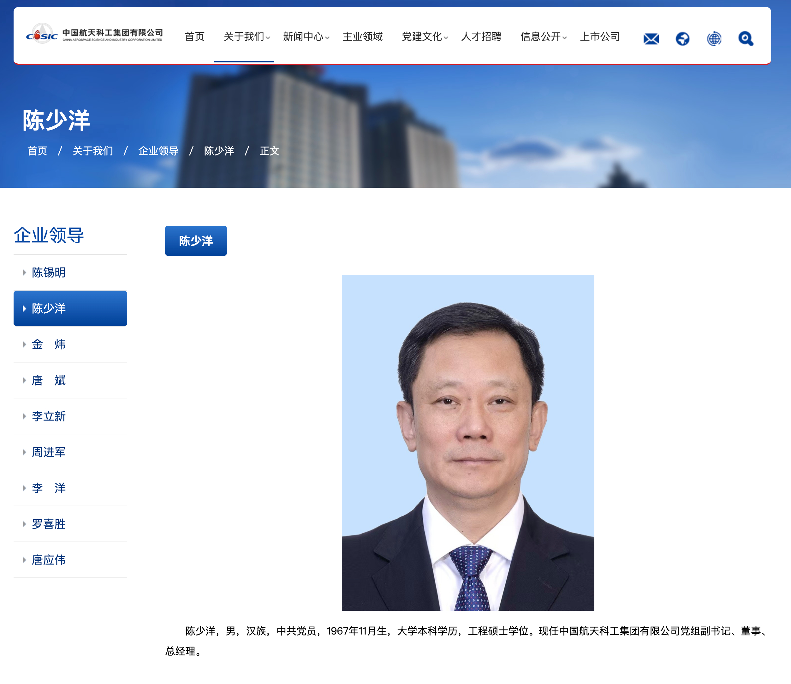791x684 pixels.
Task: Click the search magnifier icon
Action: [745, 38]
